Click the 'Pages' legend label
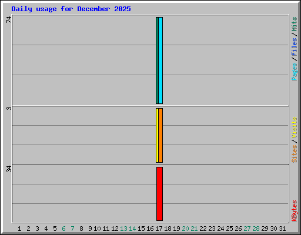Viewport: 301px width, 235px height. [295, 72]
